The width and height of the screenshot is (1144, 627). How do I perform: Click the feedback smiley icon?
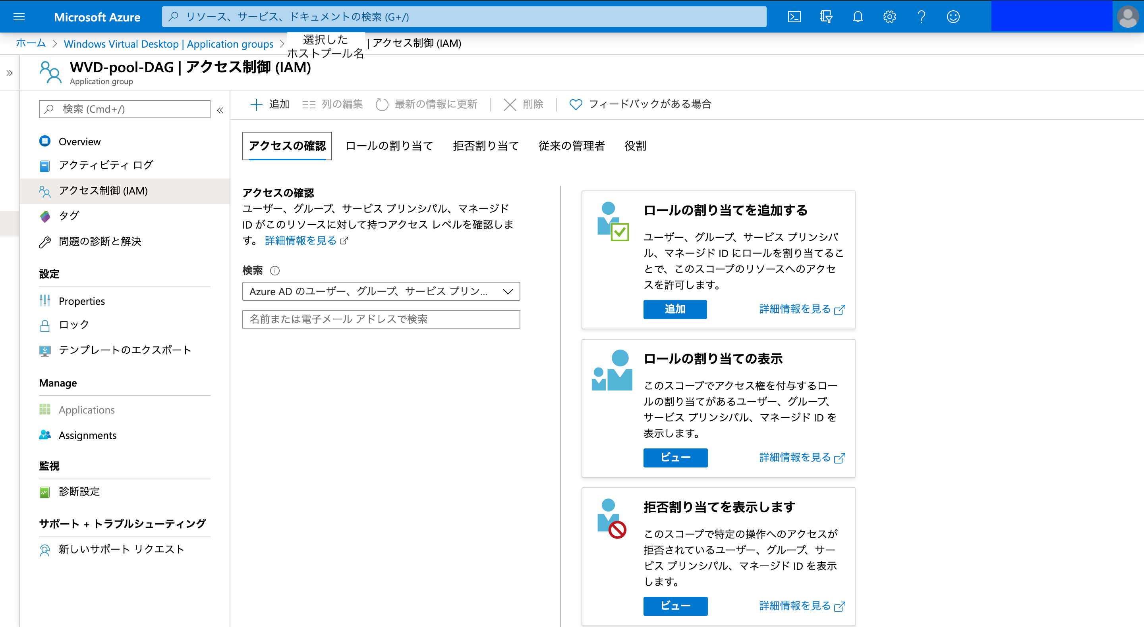click(953, 17)
